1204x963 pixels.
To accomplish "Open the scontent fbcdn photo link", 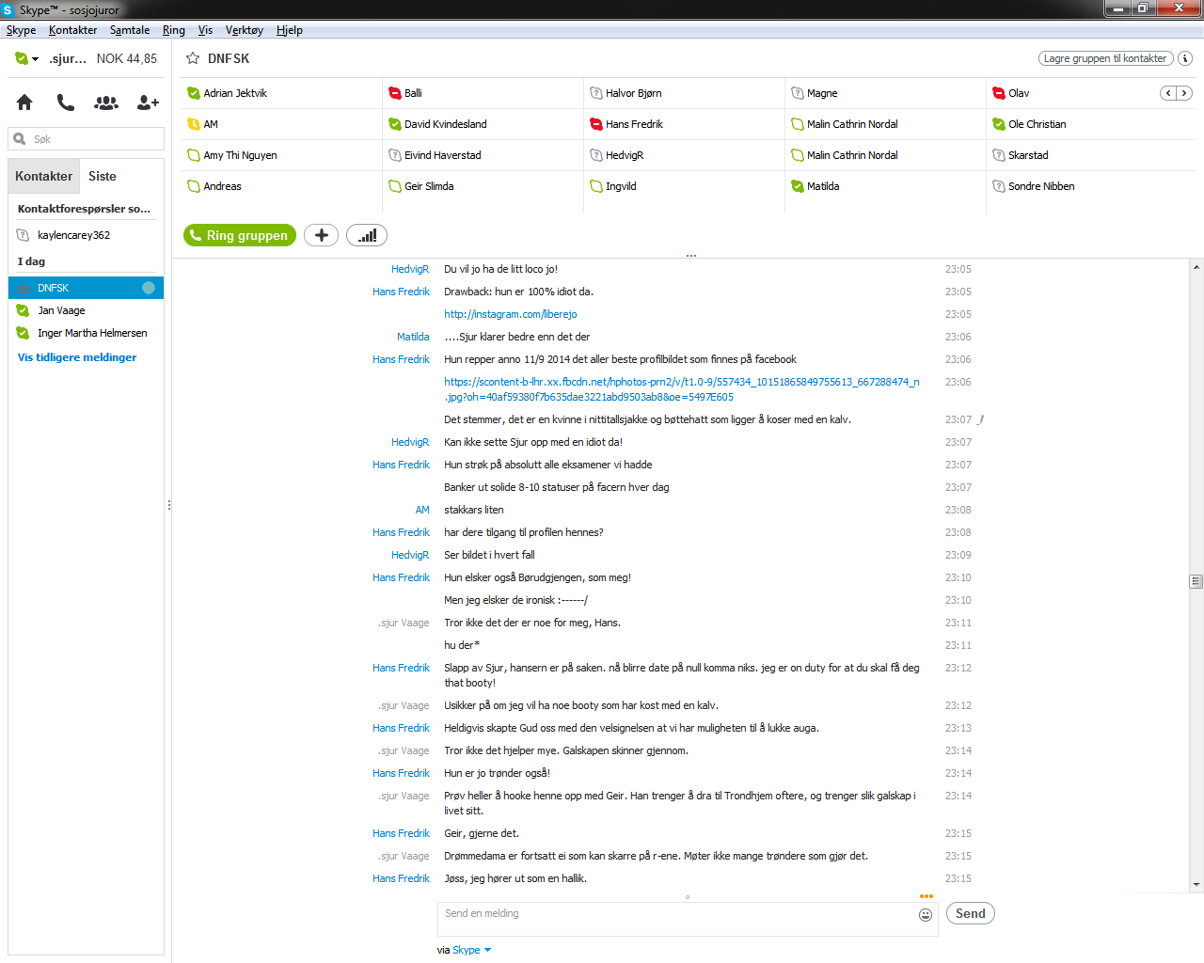I will [682, 389].
